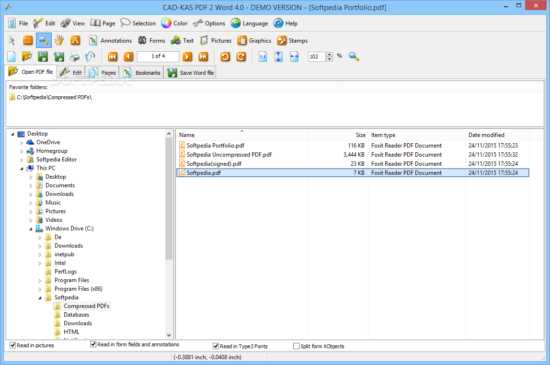Fit page to window width
The height and width of the screenshot is (365, 550).
[x=294, y=57]
